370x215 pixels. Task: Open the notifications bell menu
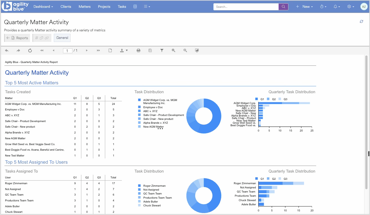tap(337, 7)
